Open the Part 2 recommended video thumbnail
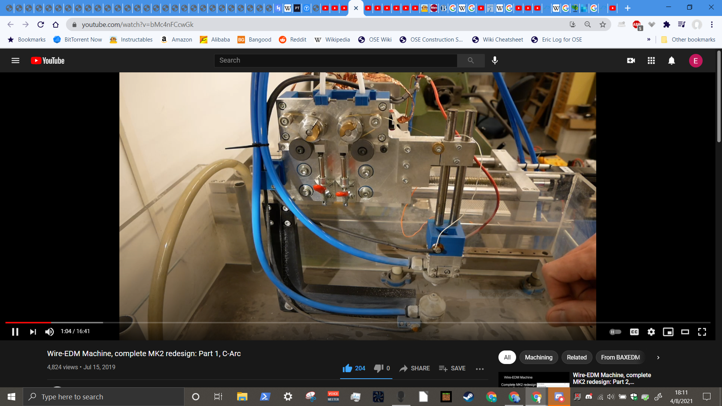The height and width of the screenshot is (406, 722). 533,379
